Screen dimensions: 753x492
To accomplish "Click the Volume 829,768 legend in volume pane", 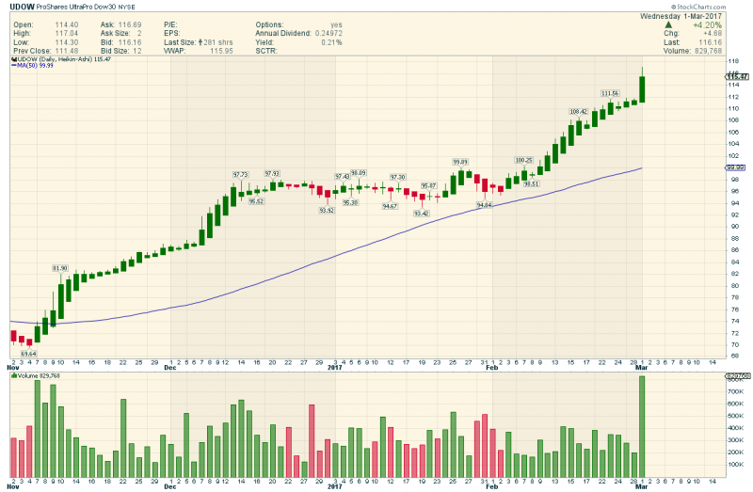I will point(39,375).
